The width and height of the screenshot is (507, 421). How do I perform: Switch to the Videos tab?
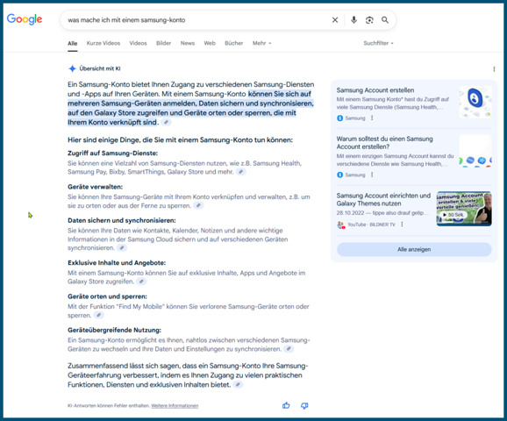tap(138, 43)
